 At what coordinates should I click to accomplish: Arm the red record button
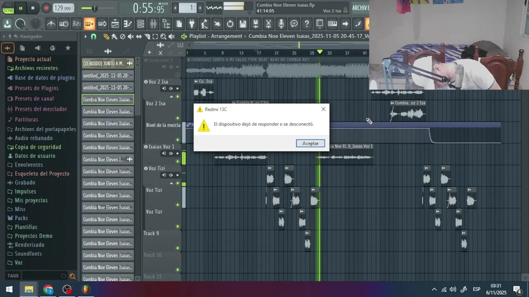coord(46,8)
